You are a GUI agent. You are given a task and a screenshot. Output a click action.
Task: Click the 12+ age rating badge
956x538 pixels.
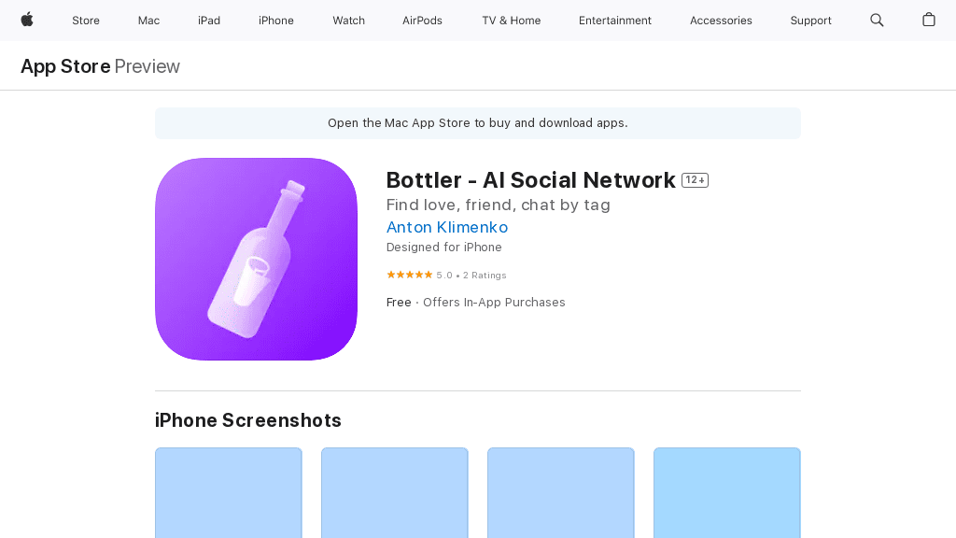(x=695, y=179)
